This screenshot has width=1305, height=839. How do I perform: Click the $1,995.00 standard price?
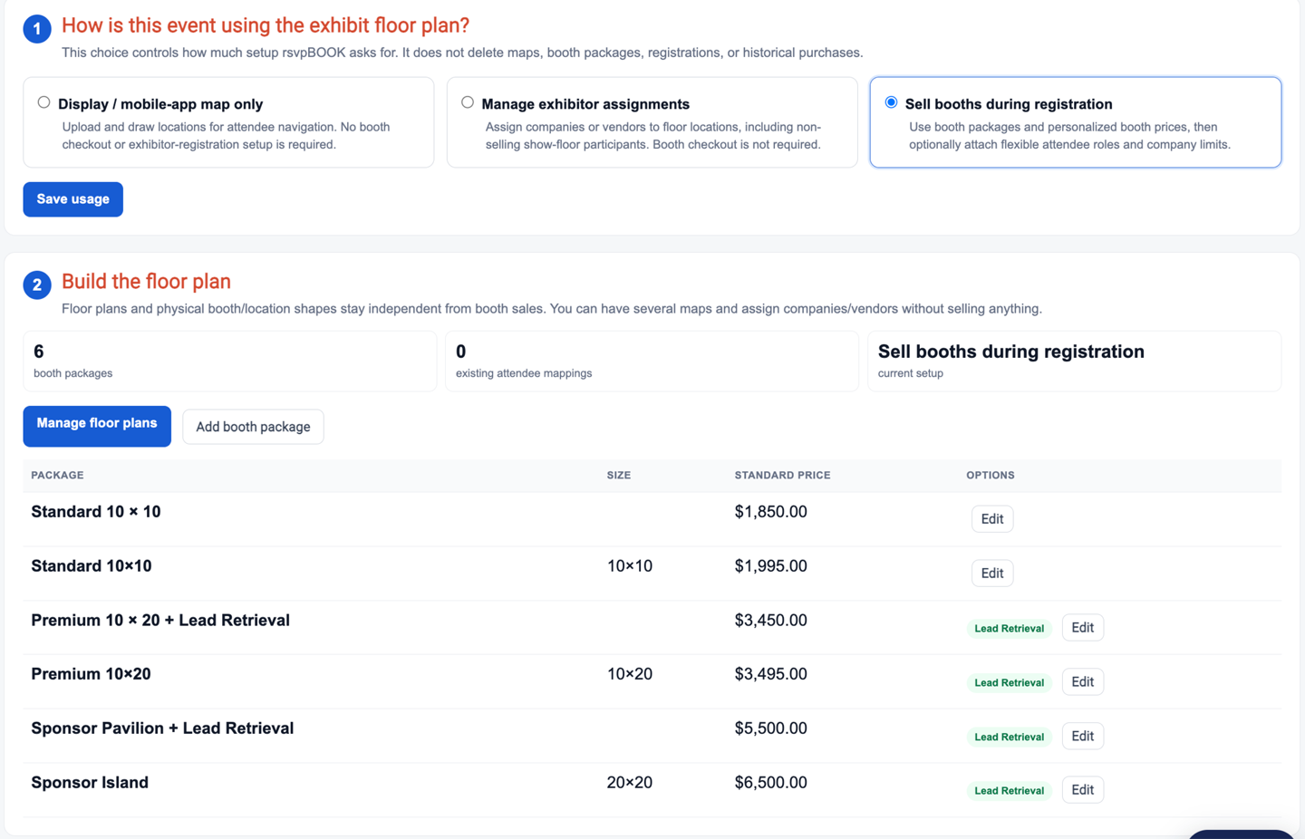pyautogui.click(x=770, y=566)
